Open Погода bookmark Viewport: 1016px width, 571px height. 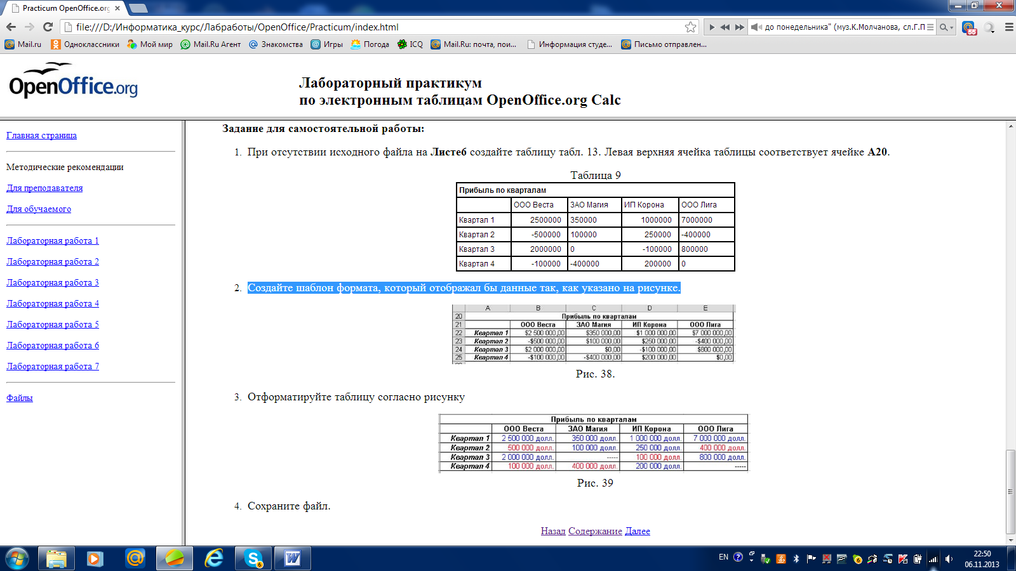[370, 44]
